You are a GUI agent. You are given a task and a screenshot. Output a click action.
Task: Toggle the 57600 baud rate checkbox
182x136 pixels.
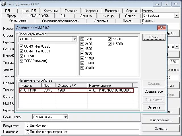click(109, 39)
